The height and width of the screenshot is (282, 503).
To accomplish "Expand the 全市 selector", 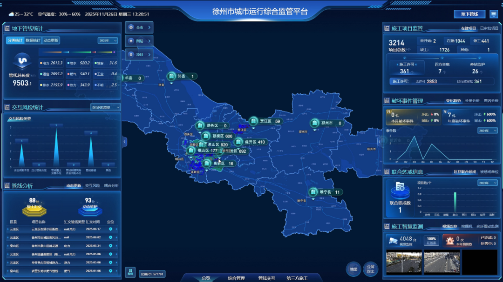I will tap(139, 27).
